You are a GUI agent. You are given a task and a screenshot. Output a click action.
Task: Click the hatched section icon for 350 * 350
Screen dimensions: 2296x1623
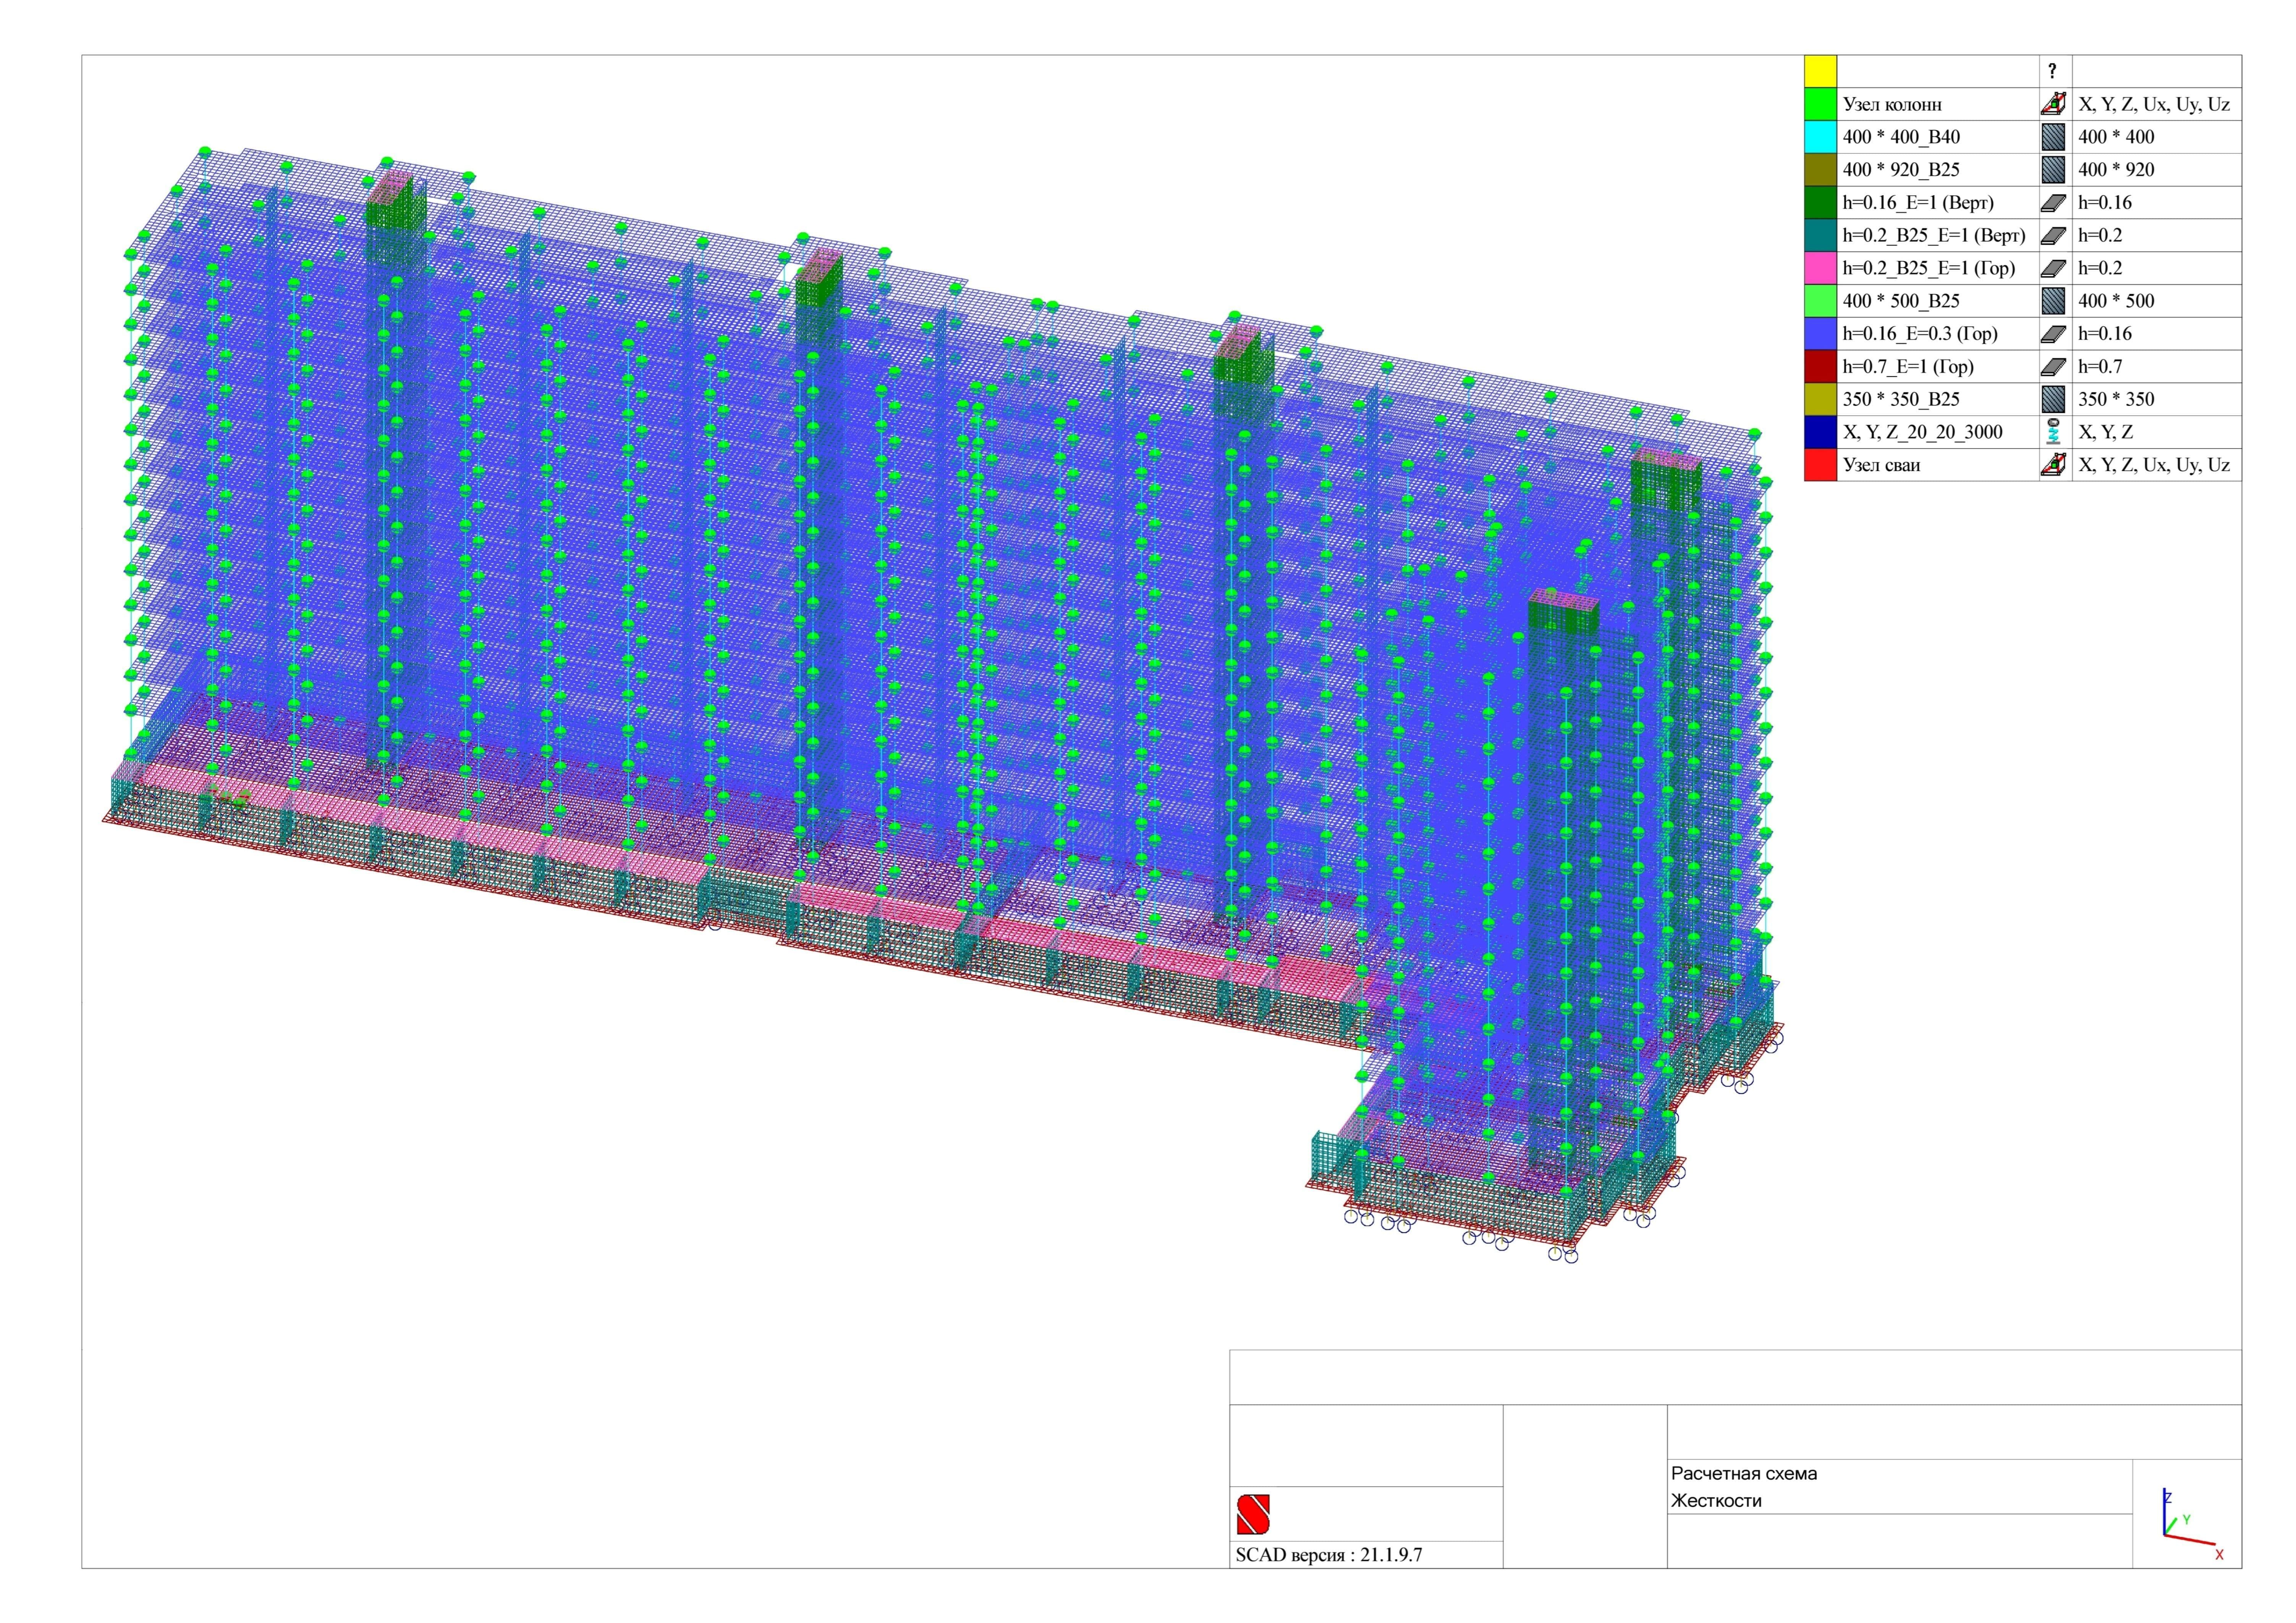click(x=2053, y=400)
